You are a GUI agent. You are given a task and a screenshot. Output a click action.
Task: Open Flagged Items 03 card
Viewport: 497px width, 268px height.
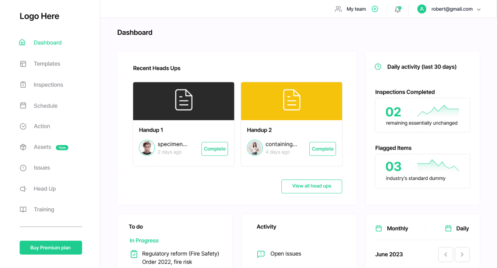(x=422, y=171)
